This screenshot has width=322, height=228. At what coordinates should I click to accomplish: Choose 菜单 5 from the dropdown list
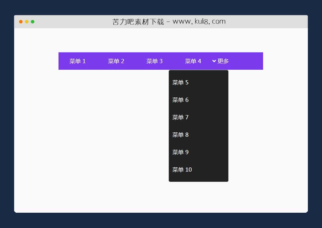click(x=180, y=82)
